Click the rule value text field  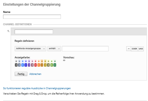pyautogui.click(x=85, y=49)
